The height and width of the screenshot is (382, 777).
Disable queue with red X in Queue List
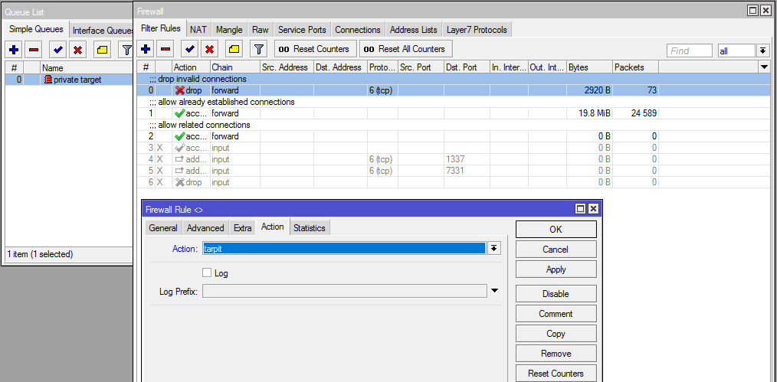(x=78, y=50)
